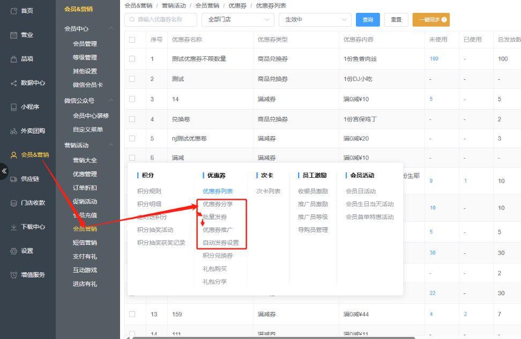The image size is (521, 339).
Task: Open the 首页 home icon in sidebar
Action: [13, 11]
